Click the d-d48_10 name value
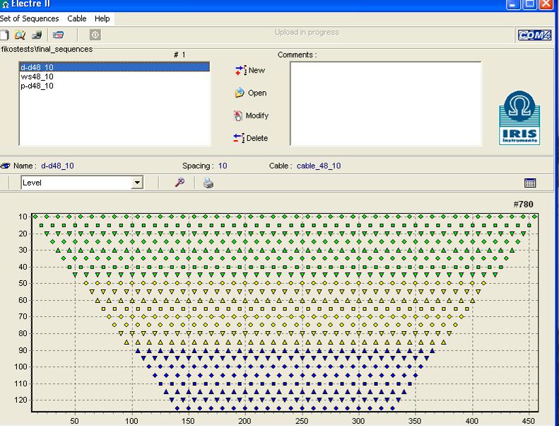 coord(58,166)
